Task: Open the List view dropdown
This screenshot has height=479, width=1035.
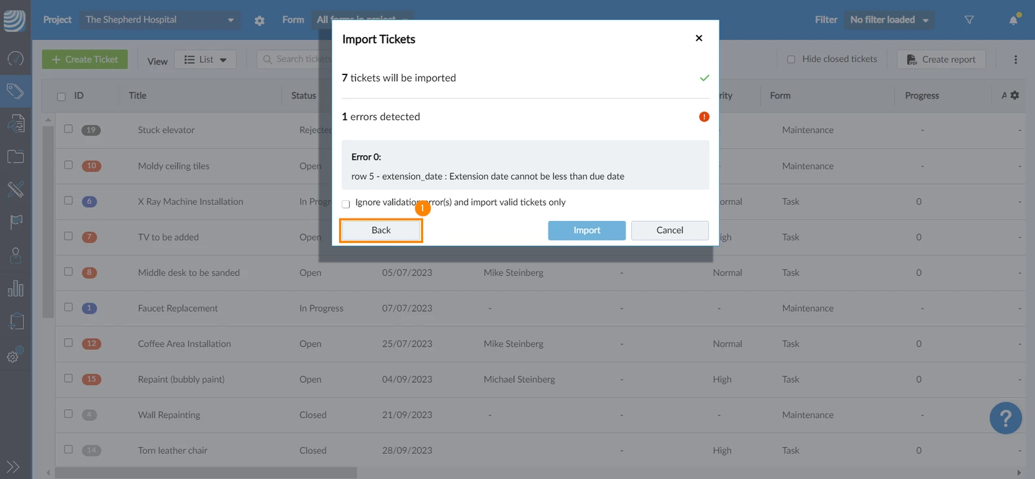Action: (x=205, y=59)
